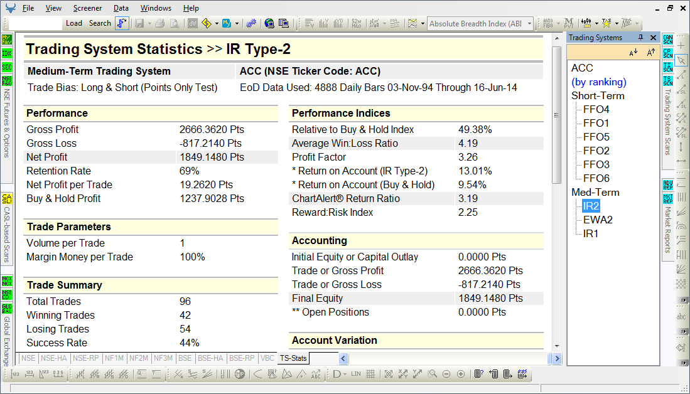Click the '(by ranking)' link
Image resolution: width=690 pixels, height=394 pixels.
click(x=598, y=82)
